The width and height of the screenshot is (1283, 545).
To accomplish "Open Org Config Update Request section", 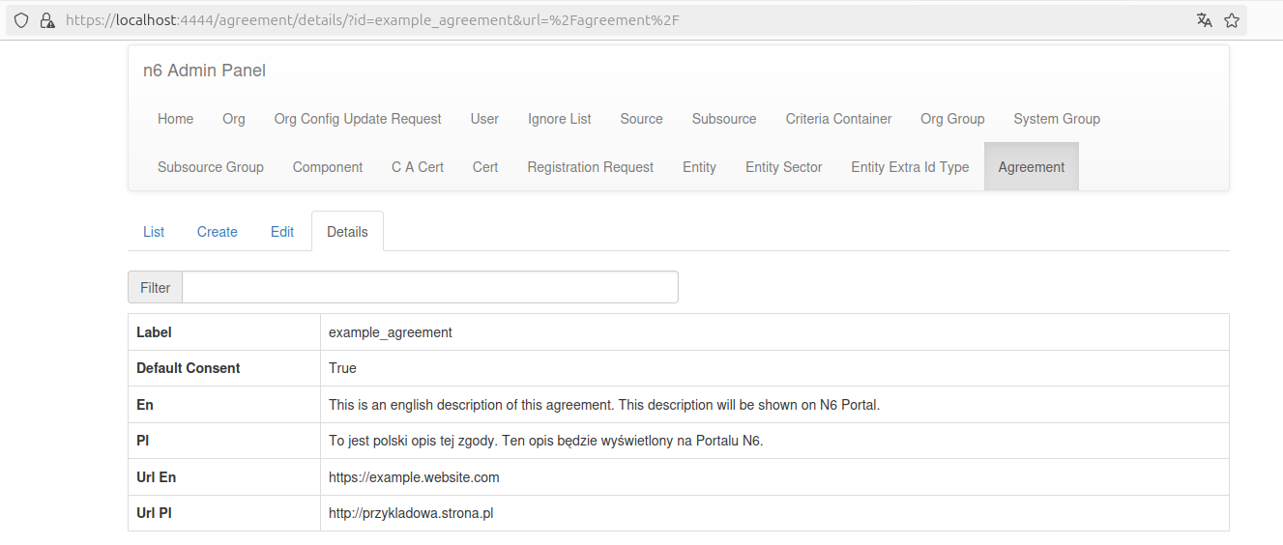I will click(358, 119).
